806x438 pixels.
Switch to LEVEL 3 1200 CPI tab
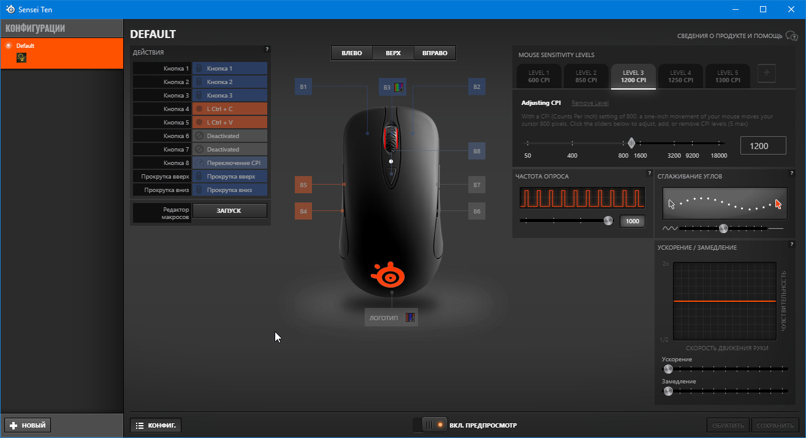tap(633, 76)
